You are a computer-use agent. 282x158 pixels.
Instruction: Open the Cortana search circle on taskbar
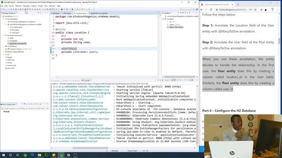pos(11,155)
